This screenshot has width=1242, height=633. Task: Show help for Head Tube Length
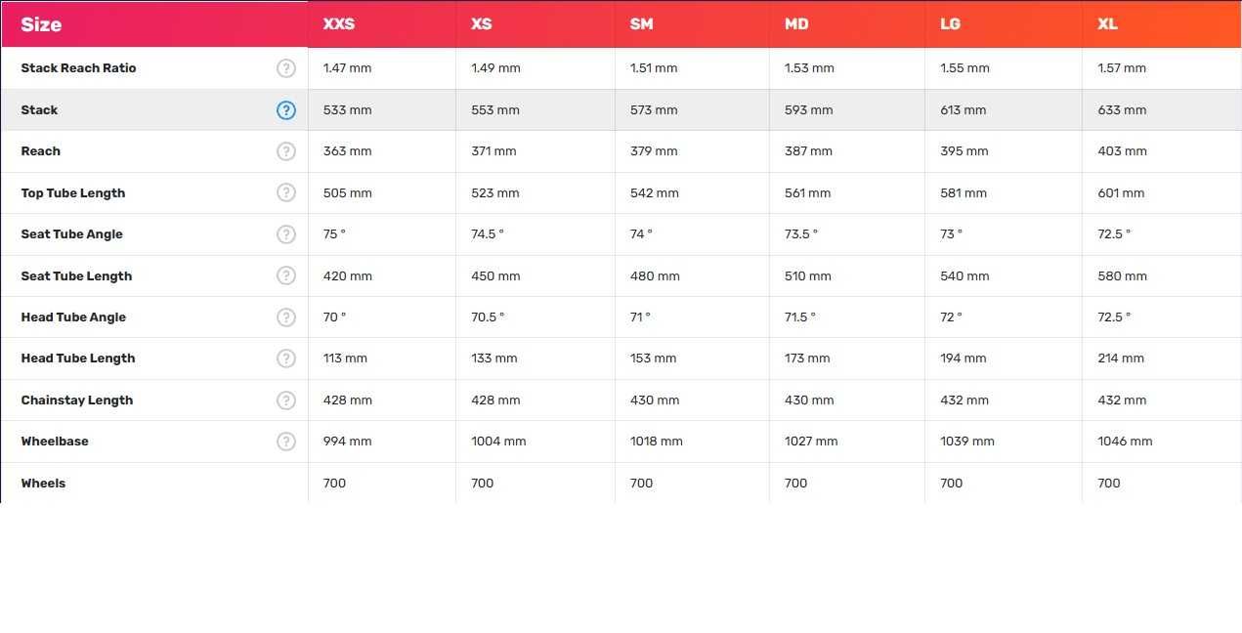click(x=285, y=359)
